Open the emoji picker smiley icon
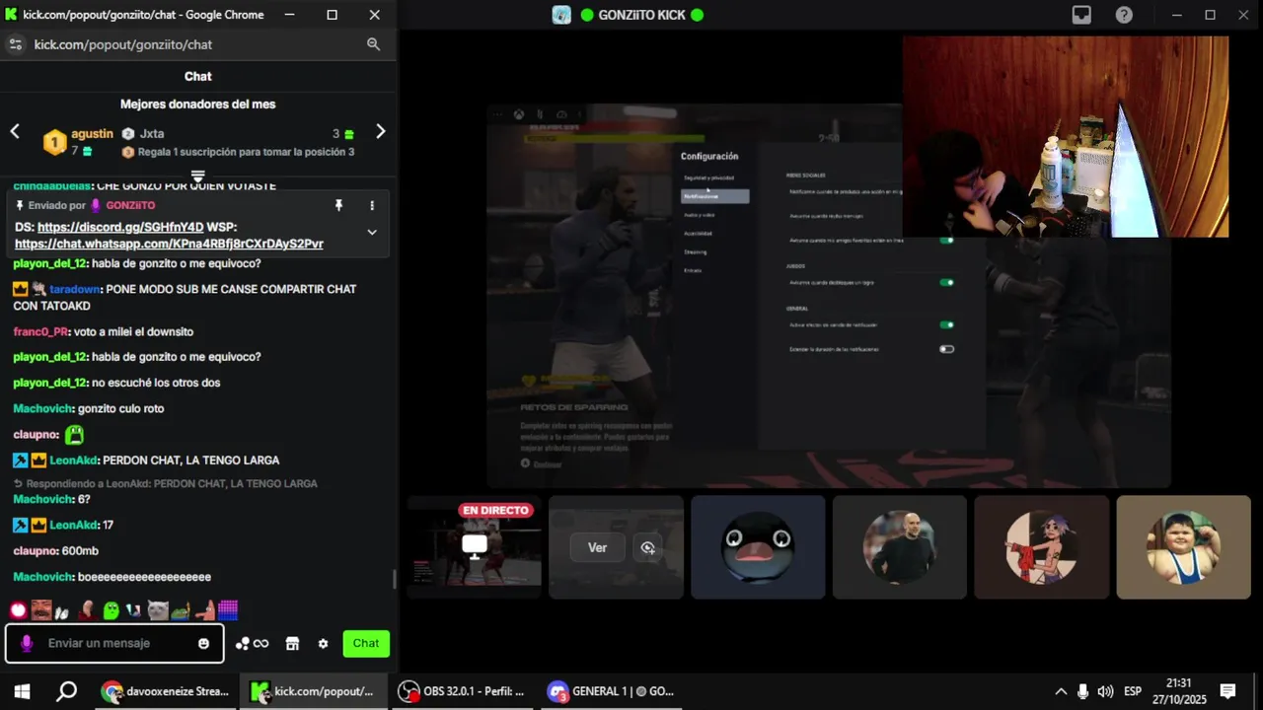Image resolution: width=1263 pixels, height=710 pixels. coord(203,643)
